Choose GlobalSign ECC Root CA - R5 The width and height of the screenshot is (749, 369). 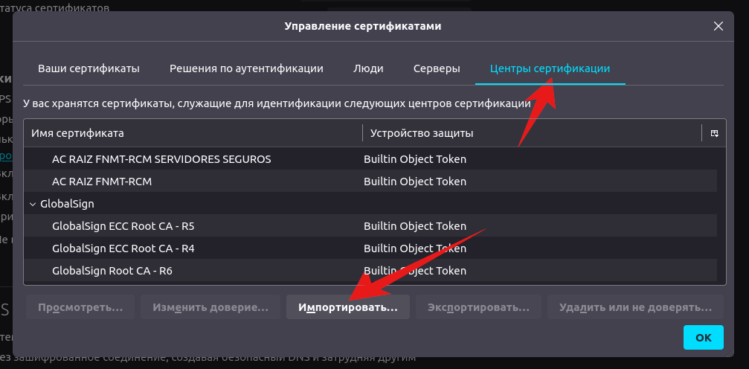[x=123, y=226]
